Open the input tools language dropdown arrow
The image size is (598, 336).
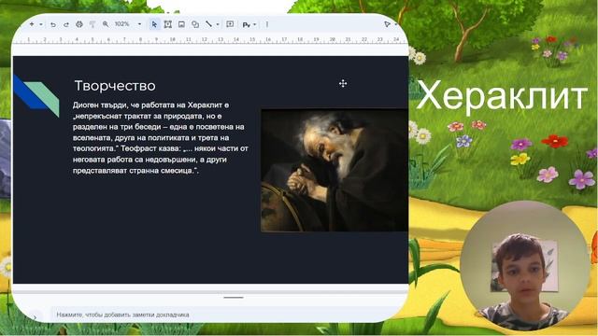coord(255,25)
